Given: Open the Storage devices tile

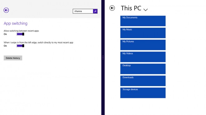Looking at the screenshot, I should (143, 93).
